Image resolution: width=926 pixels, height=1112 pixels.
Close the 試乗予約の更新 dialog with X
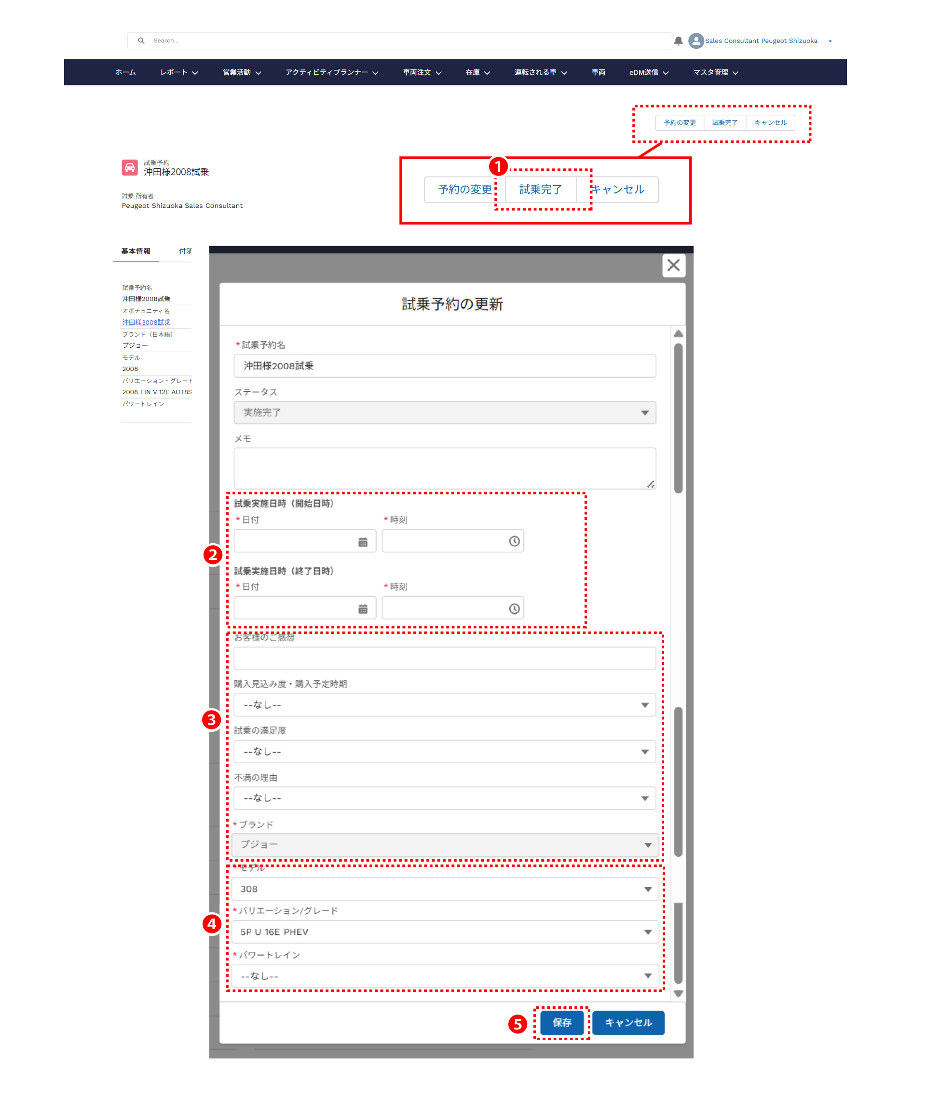[x=673, y=265]
